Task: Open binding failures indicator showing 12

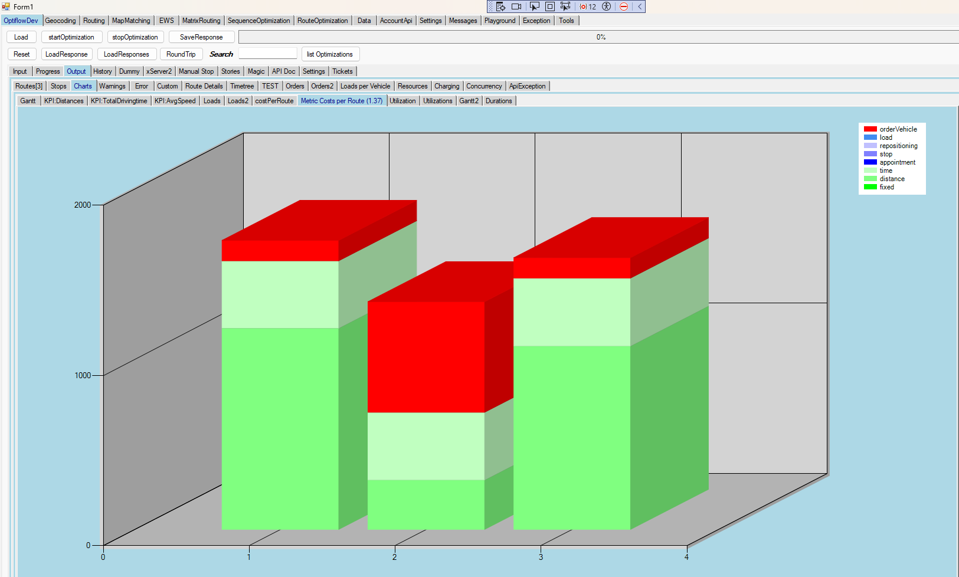Action: point(588,6)
